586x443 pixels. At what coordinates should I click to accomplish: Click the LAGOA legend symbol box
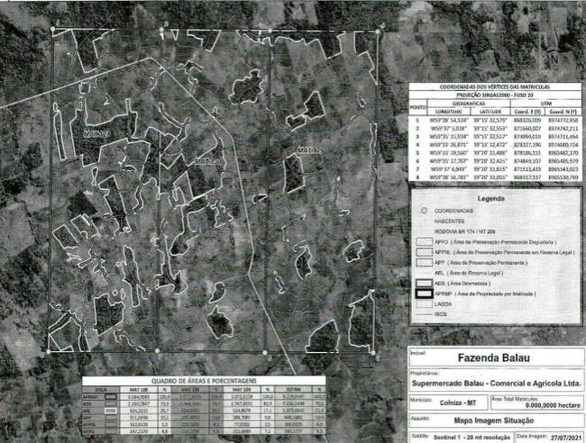[425, 305]
